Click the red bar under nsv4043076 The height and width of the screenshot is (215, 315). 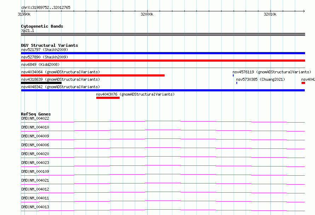point(108,98)
